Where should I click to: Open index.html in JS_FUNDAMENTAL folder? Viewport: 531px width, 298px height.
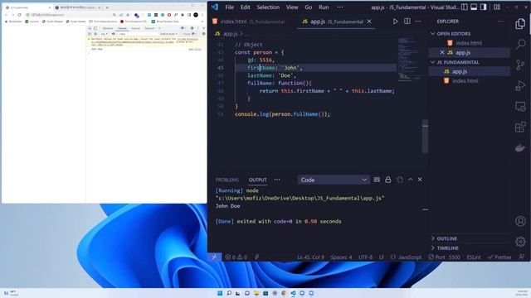pos(470,81)
